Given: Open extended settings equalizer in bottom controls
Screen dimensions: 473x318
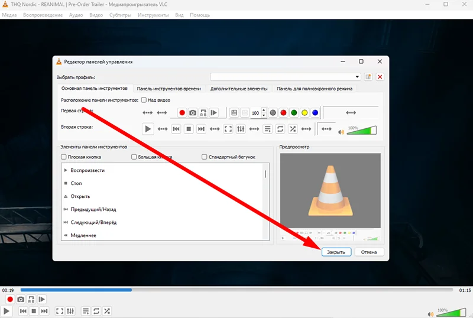Looking at the screenshot, I should pyautogui.click(x=70, y=311).
